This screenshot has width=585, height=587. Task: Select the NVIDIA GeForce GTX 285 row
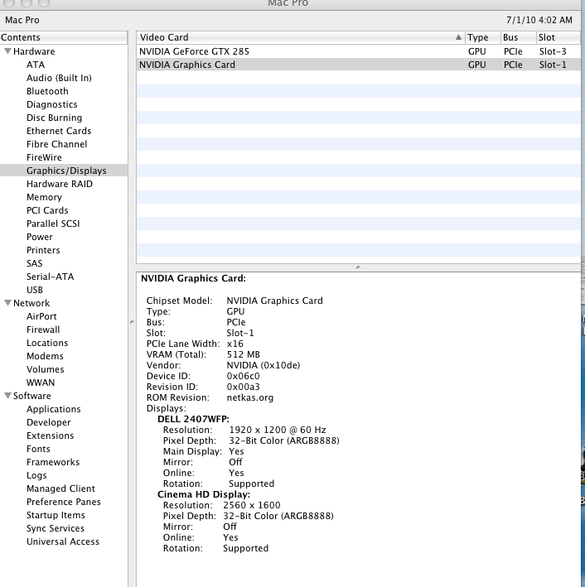point(358,51)
